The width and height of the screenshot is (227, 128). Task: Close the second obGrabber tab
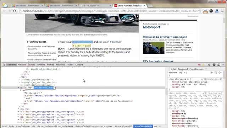tap(76, 6)
